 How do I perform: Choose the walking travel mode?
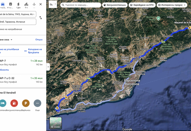click(x=18, y=4)
